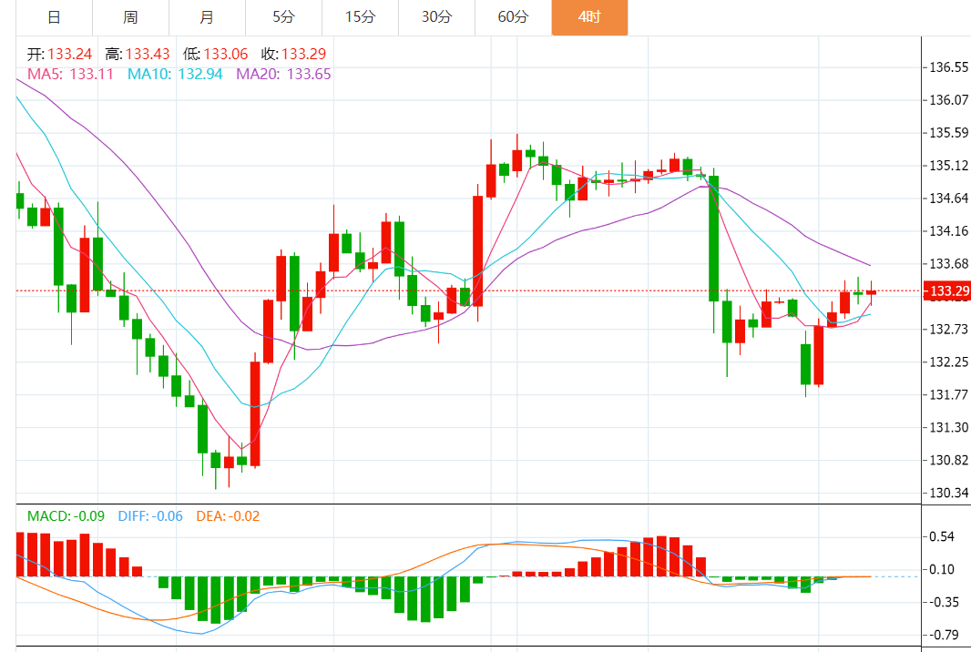Open the 月 (monthly) chart tab

(x=208, y=17)
